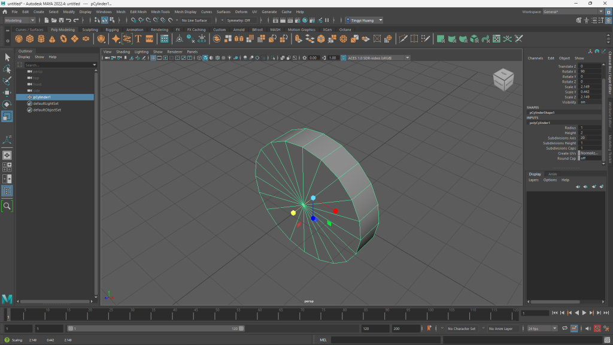Activate the Select arrow tool

point(7,57)
